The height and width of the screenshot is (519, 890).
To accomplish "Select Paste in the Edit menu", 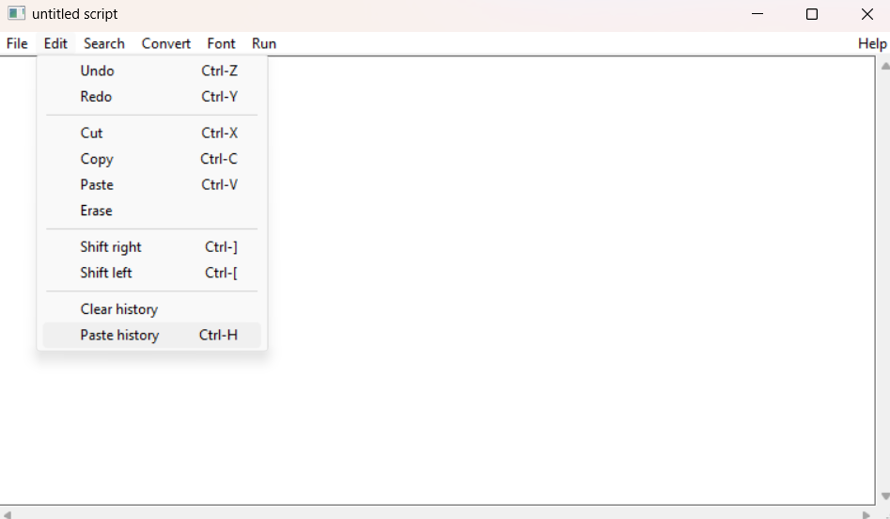I will pyautogui.click(x=151, y=184).
